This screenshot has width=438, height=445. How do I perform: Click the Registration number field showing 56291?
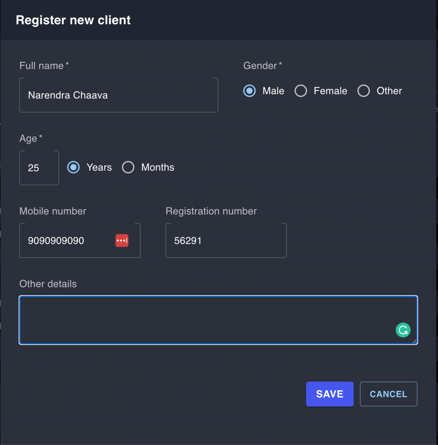(226, 240)
